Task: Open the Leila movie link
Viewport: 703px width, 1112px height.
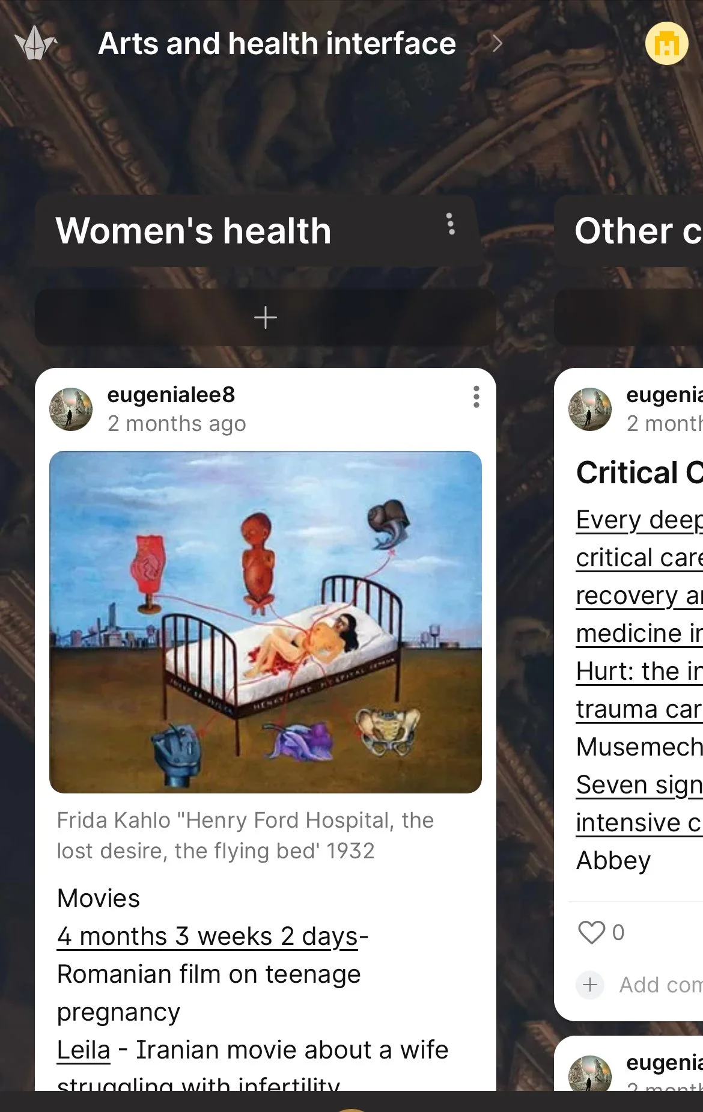Action: (x=84, y=1050)
